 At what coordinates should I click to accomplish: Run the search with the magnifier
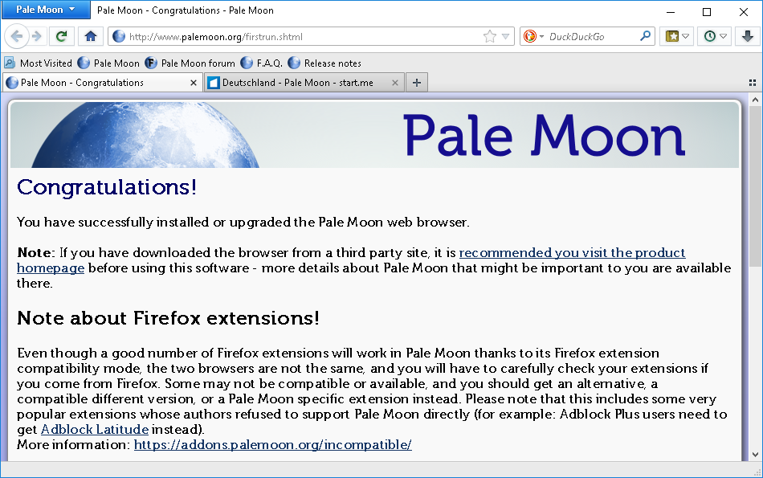(645, 36)
